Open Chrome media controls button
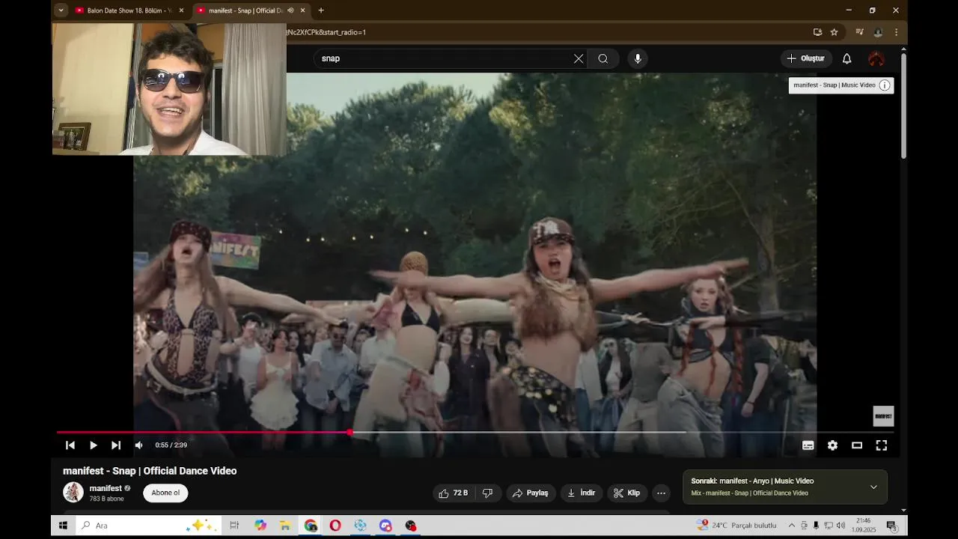Viewport: 958px width, 539px height. click(859, 32)
